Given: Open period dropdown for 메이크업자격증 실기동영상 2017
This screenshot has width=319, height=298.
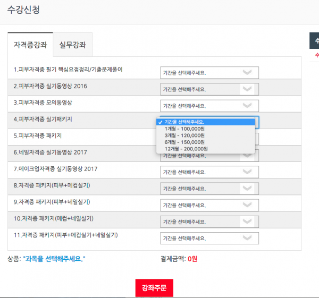Looking at the screenshot, I should [209, 172].
